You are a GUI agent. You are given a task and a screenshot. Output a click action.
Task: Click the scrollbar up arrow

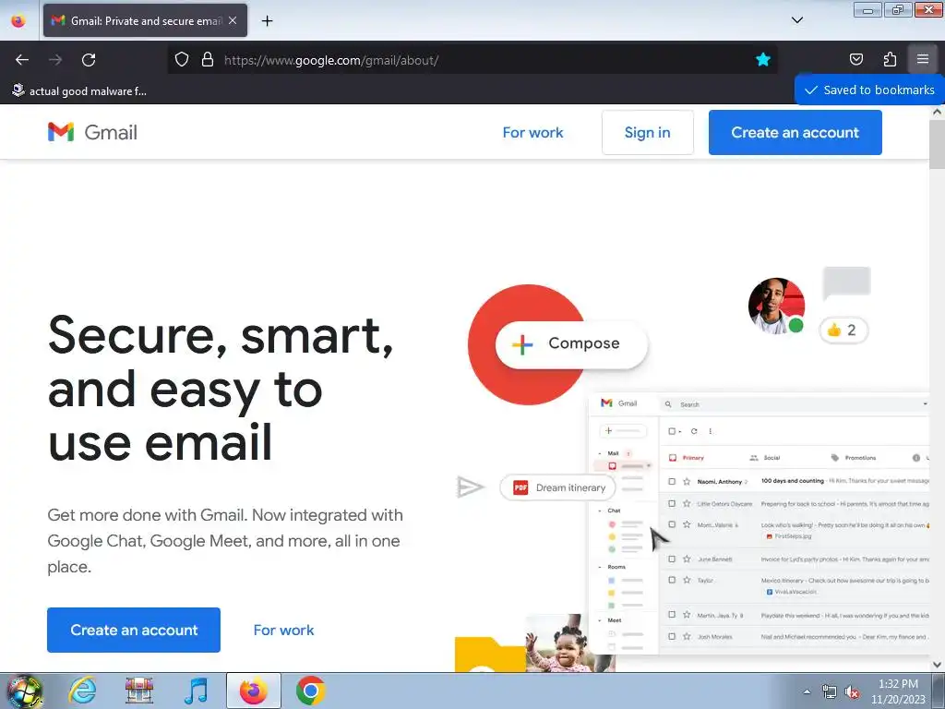point(938,112)
